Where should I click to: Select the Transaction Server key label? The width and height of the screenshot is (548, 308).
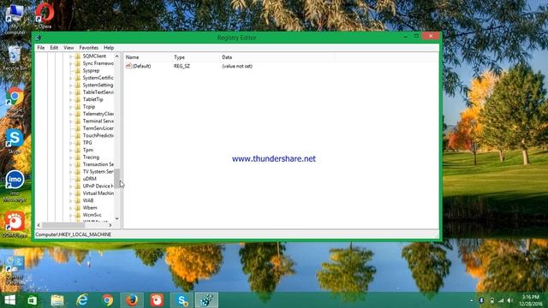coord(98,164)
